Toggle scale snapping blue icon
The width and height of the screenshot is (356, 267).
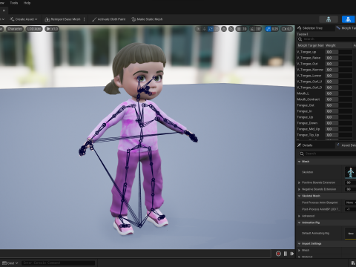pyautogui.click(x=268, y=29)
